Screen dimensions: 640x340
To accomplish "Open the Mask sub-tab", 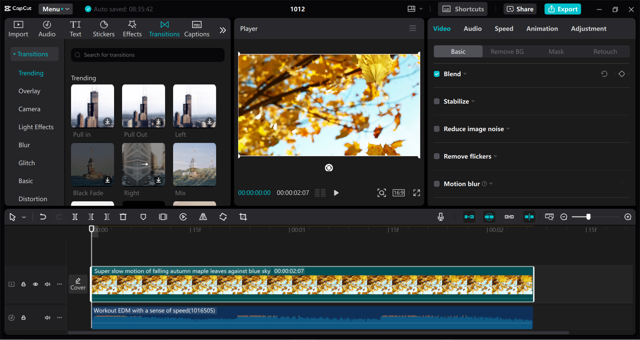I will 556,51.
